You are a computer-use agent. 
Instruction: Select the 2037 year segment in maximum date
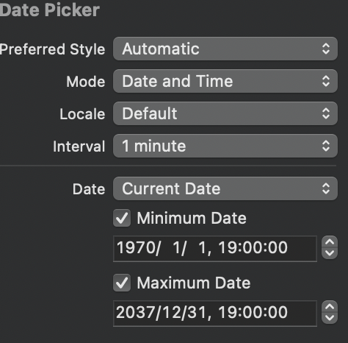[x=136, y=312]
